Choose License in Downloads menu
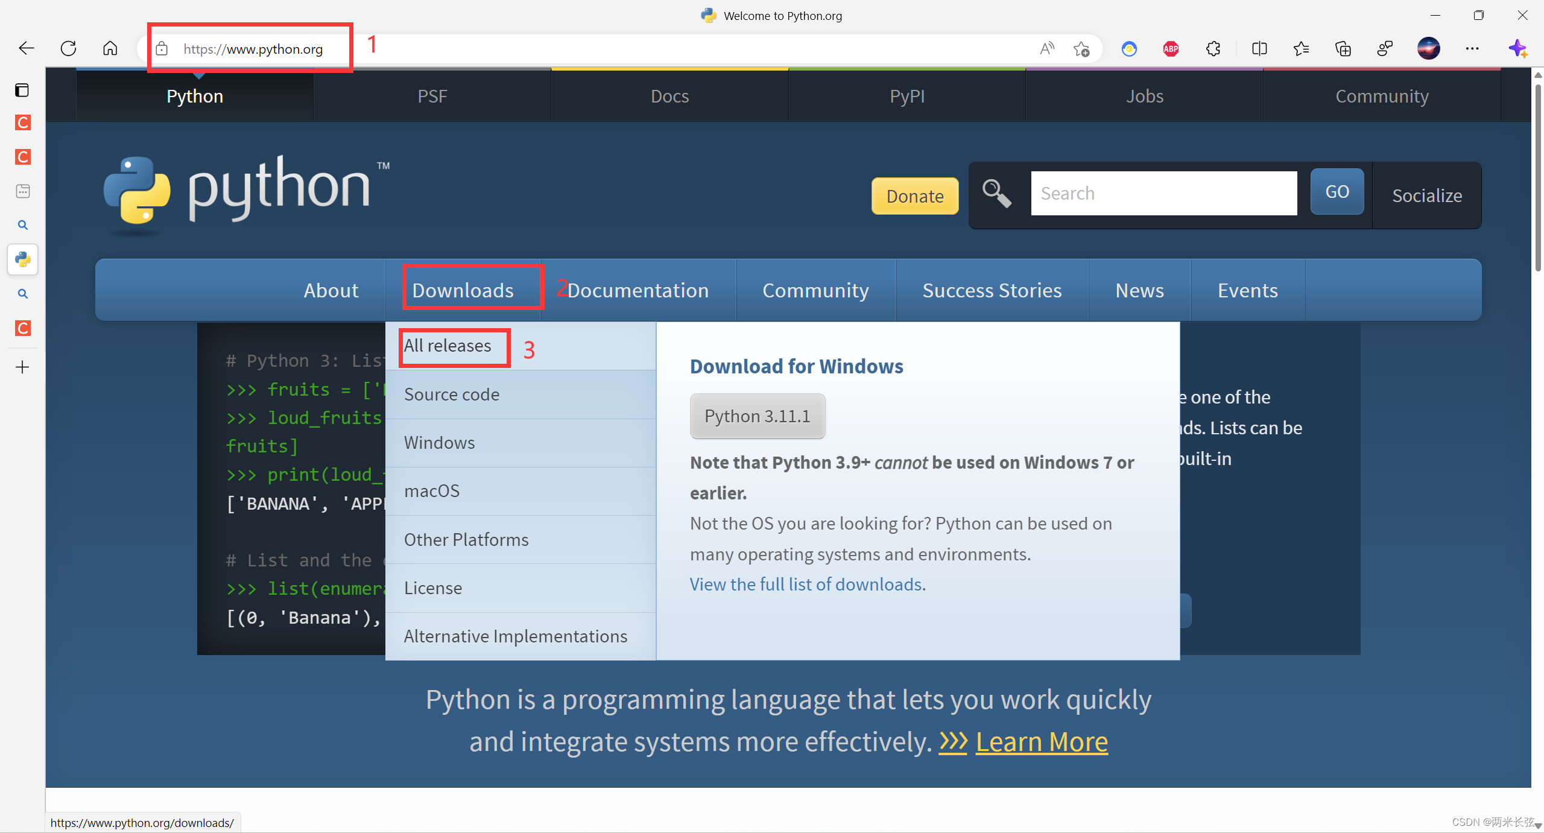1544x833 pixels. (x=520, y=588)
